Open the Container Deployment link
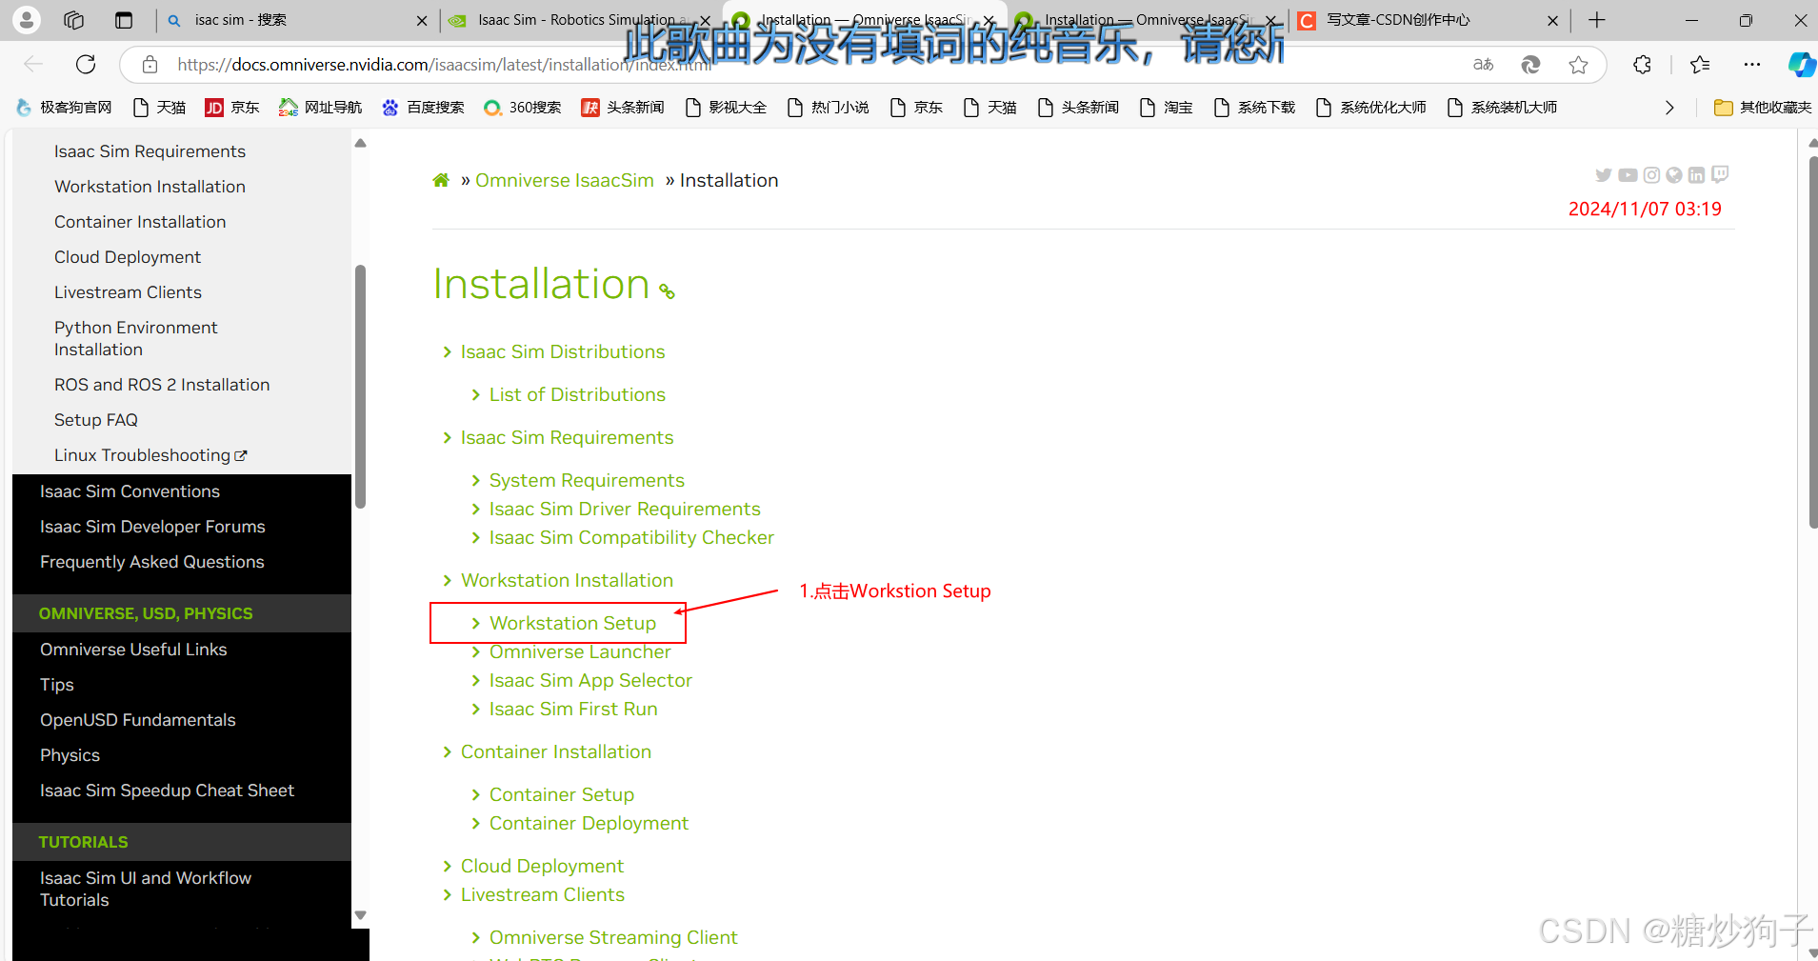Viewport: 1818px width, 961px height. click(x=589, y=823)
